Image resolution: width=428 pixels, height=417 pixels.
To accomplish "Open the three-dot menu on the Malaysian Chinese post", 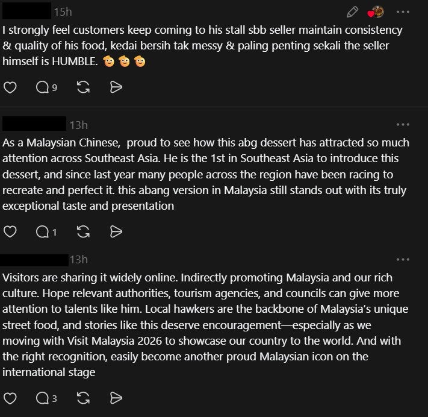I will 403,125.
